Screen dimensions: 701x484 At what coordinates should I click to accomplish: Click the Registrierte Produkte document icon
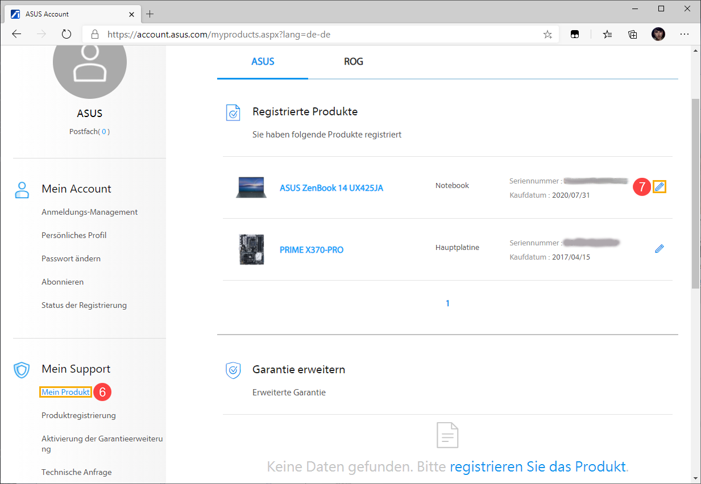(x=233, y=112)
